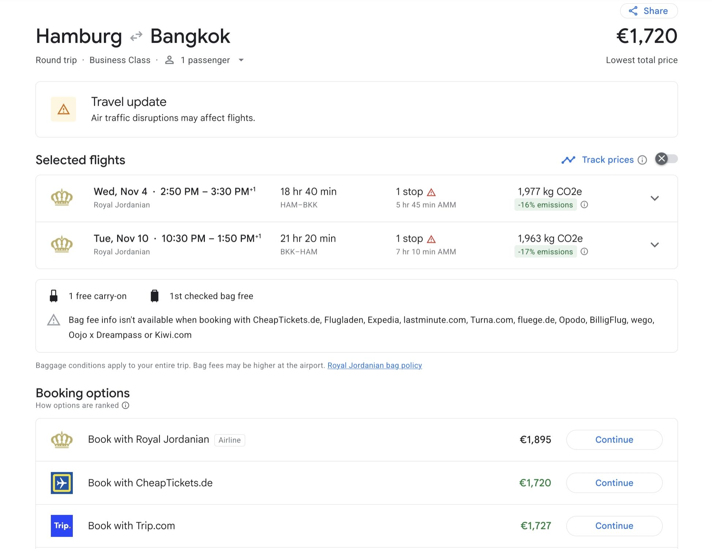Open emissions info for the -17% emissions badge
The image size is (712, 549).
point(584,252)
